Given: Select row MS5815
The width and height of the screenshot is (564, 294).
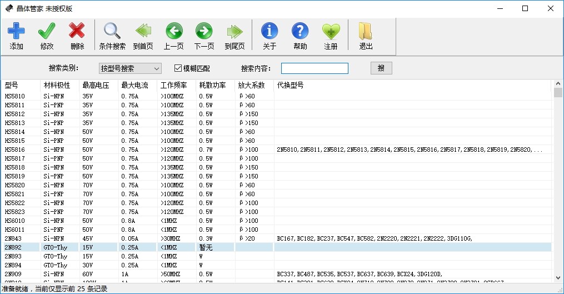Looking at the screenshot, I should click(x=276, y=141).
